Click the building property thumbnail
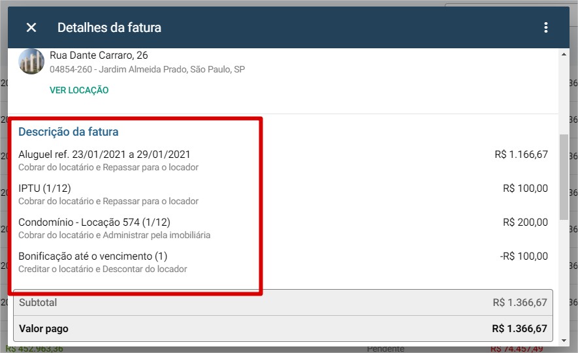 (x=31, y=61)
